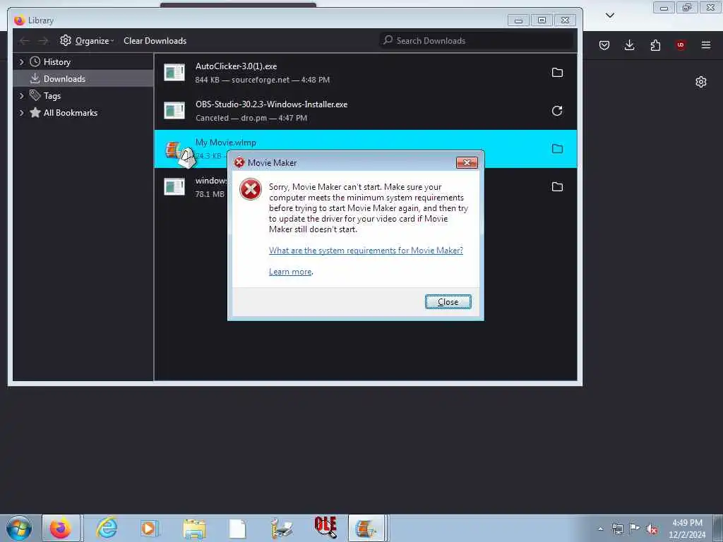Expand the All Bookmarks tree item
This screenshot has width=723, height=542.
click(x=21, y=113)
